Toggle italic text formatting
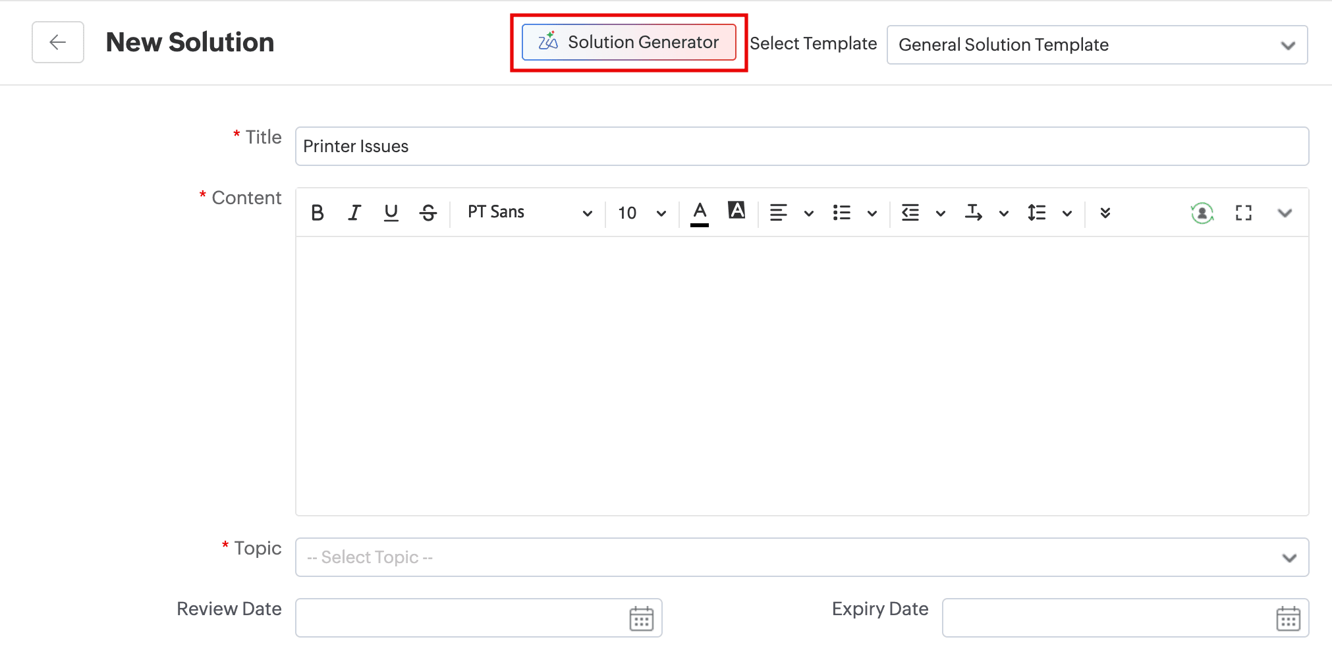The height and width of the screenshot is (656, 1332). point(354,213)
